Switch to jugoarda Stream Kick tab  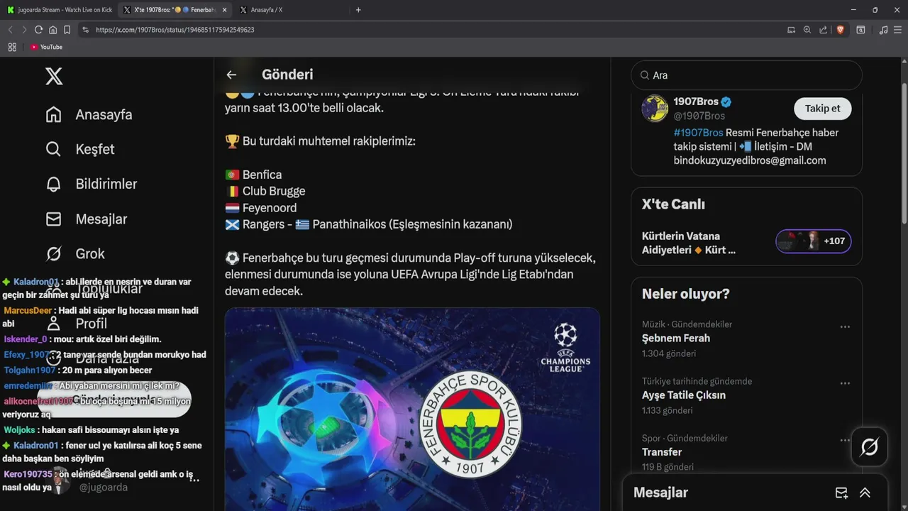tap(59, 10)
